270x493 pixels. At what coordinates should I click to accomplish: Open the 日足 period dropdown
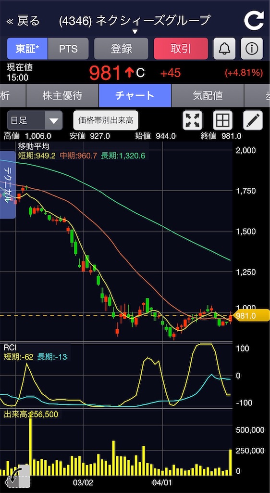pyautogui.click(x=35, y=120)
